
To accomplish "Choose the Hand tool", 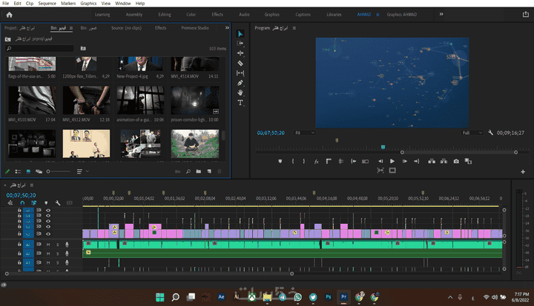I will tap(240, 93).
